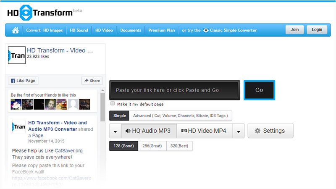Open Documents menu
This screenshot has width=336, height=189.
131,30
